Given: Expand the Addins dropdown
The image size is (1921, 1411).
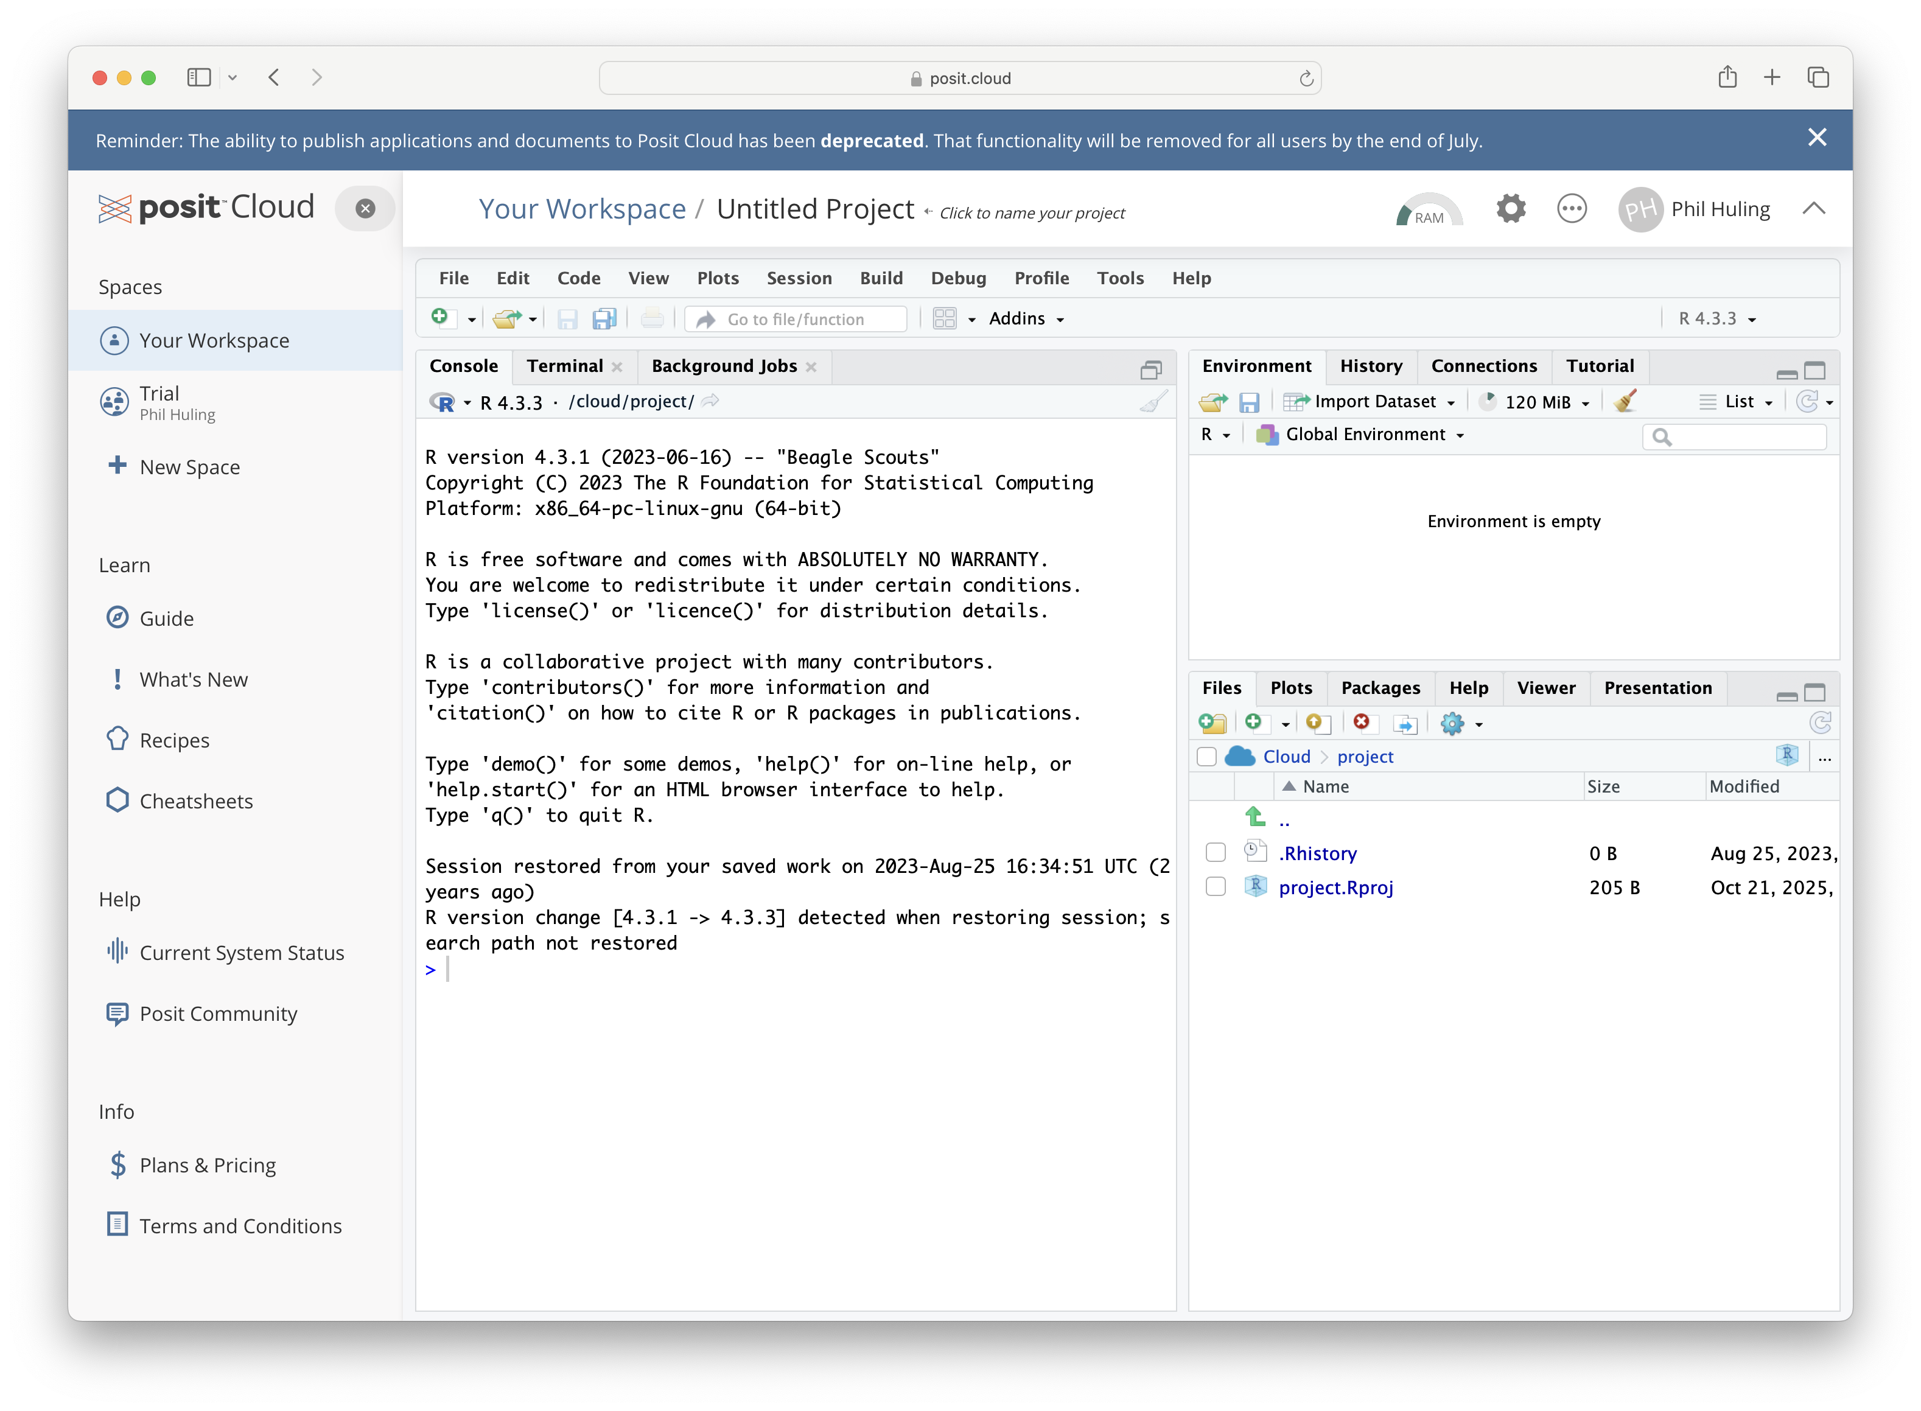Looking at the screenshot, I should point(1026,320).
